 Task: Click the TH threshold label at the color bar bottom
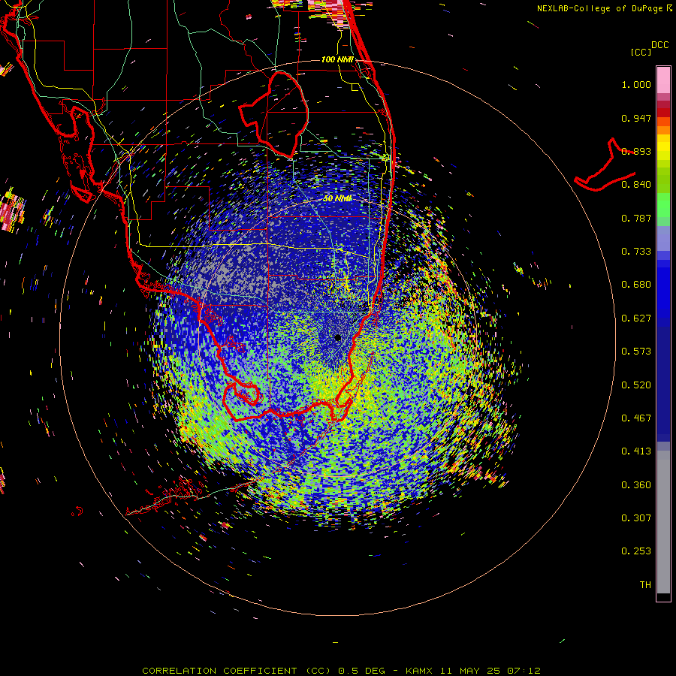645,585
